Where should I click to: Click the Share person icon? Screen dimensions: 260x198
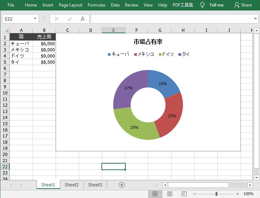coord(237,5)
